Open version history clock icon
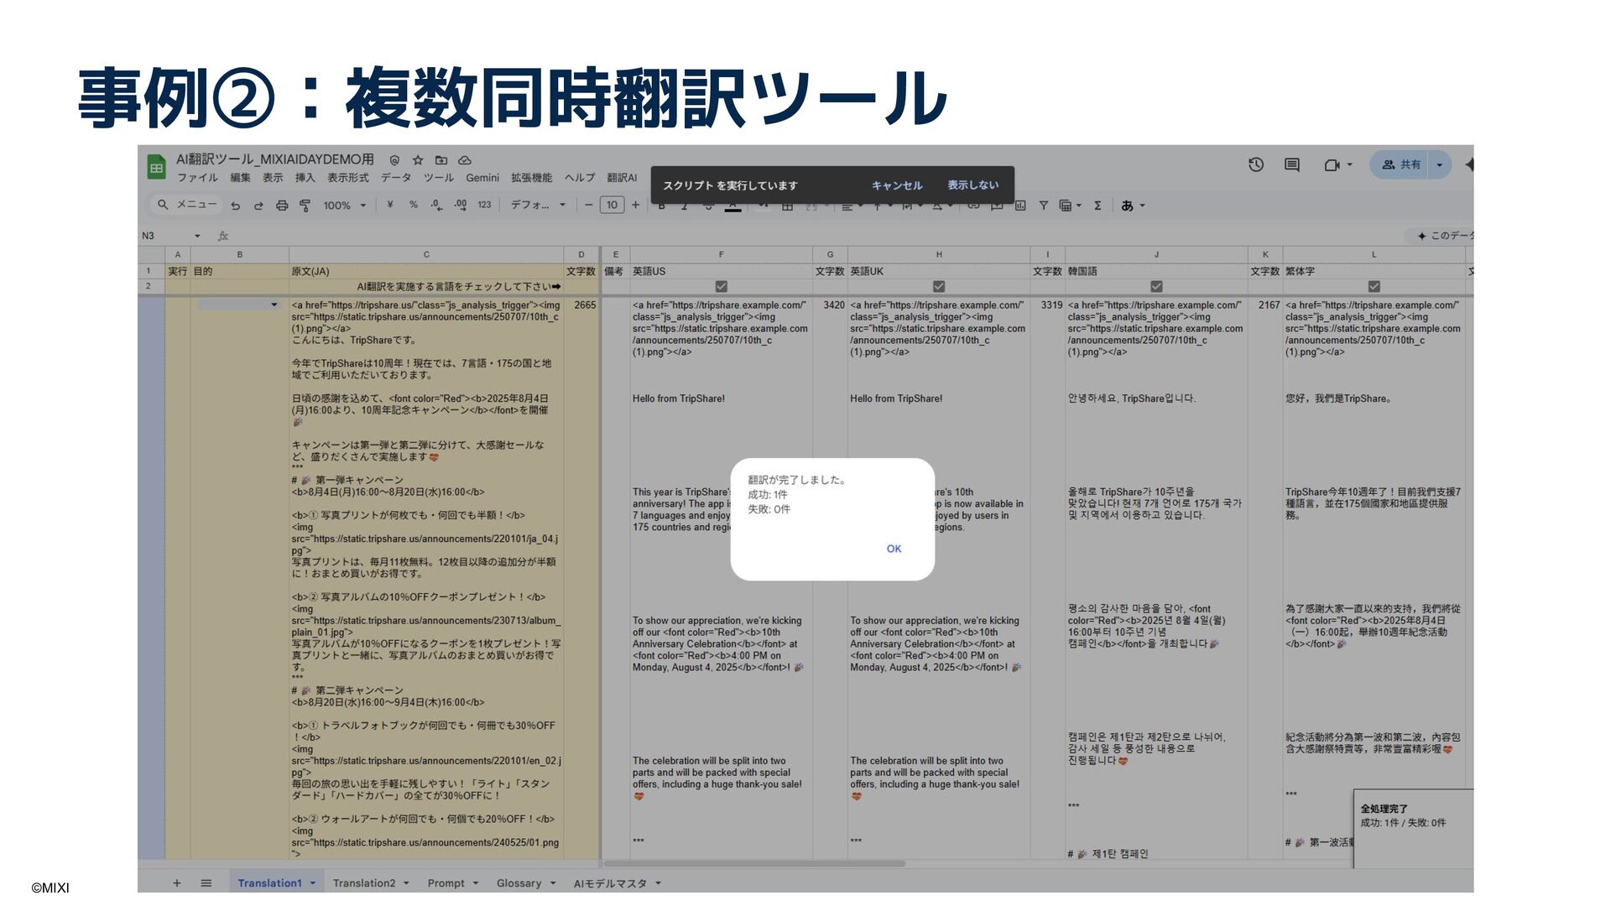The height and width of the screenshot is (906, 1611). (x=1256, y=165)
